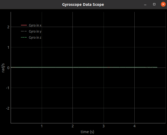Close the Gyroscope Data Scope window
This screenshot has width=167, height=135.
pyautogui.click(x=163, y=4)
